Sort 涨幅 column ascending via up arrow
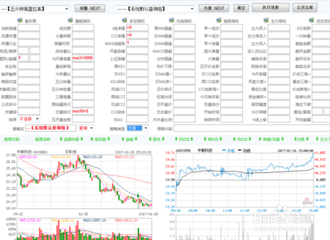The image size is (330, 240). tap(123, 139)
